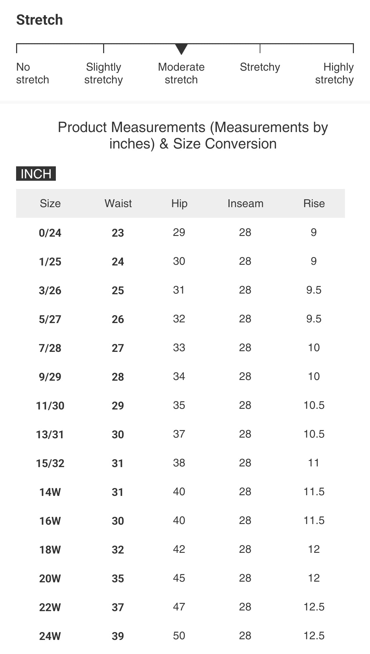Click the Hip column header
The height and width of the screenshot is (654, 370).
point(179,203)
